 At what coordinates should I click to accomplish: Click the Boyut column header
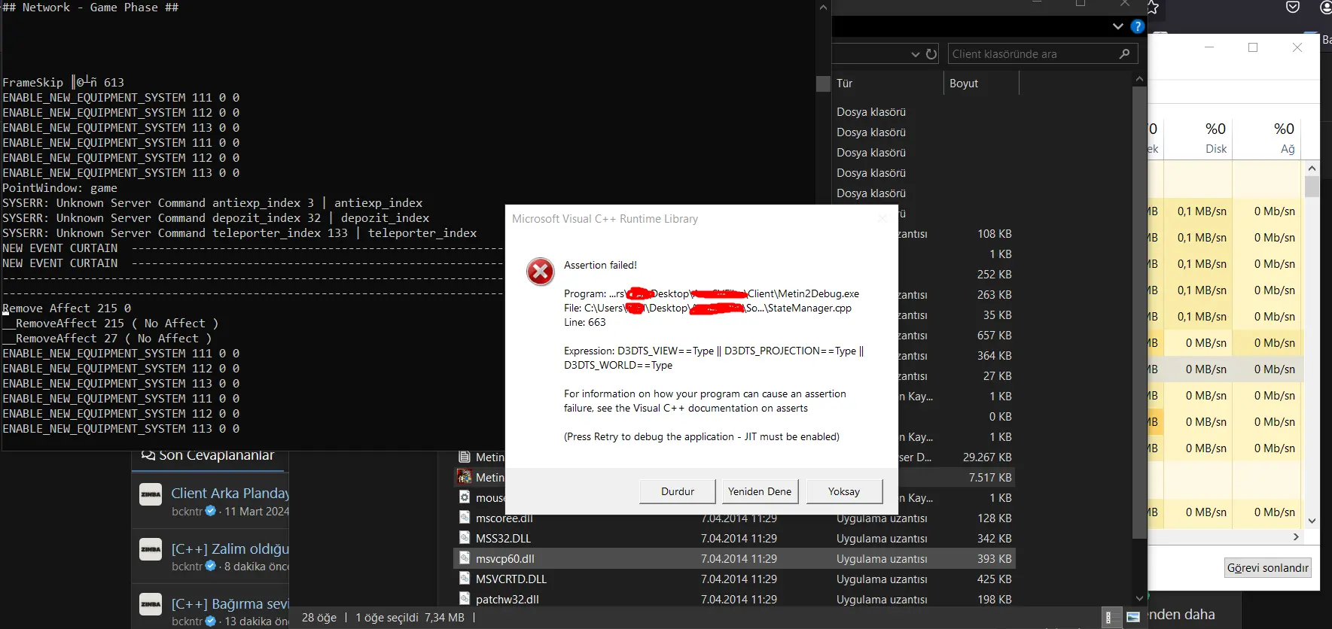(x=964, y=84)
